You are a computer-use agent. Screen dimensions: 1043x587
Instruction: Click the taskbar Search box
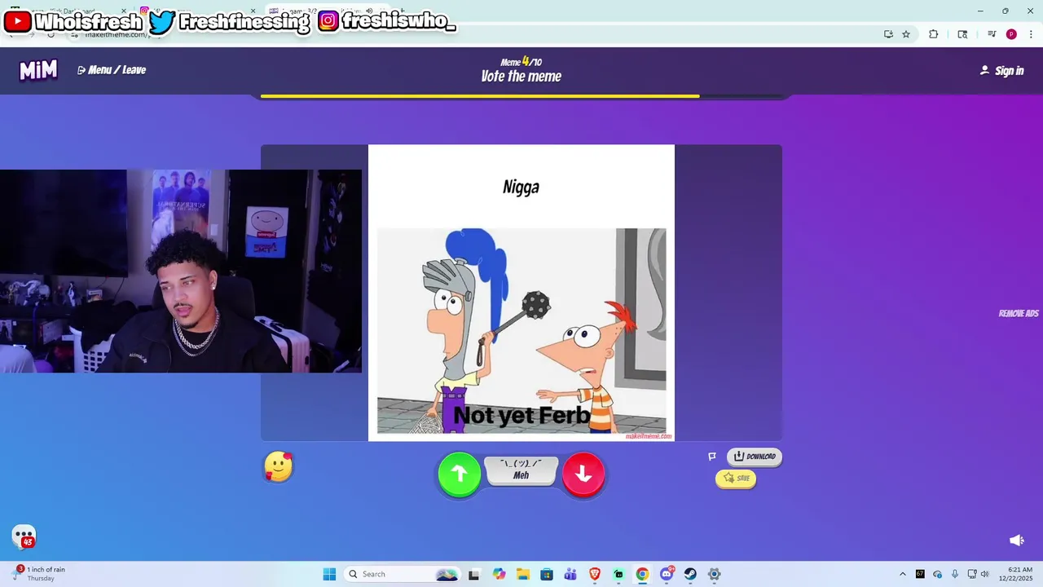[x=403, y=574]
